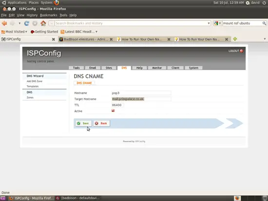Click the search box containing mount nsf ubuntu
The height and width of the screenshot is (201, 268).
(242, 23)
